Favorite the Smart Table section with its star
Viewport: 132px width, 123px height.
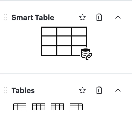pyautogui.click(x=82, y=17)
